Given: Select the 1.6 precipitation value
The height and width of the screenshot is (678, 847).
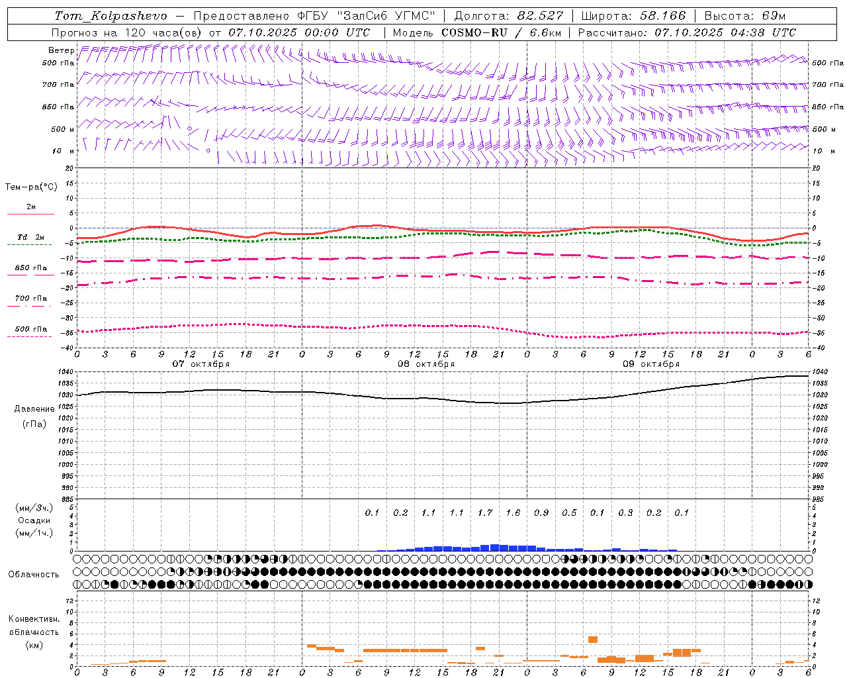Looking at the screenshot, I should (513, 512).
